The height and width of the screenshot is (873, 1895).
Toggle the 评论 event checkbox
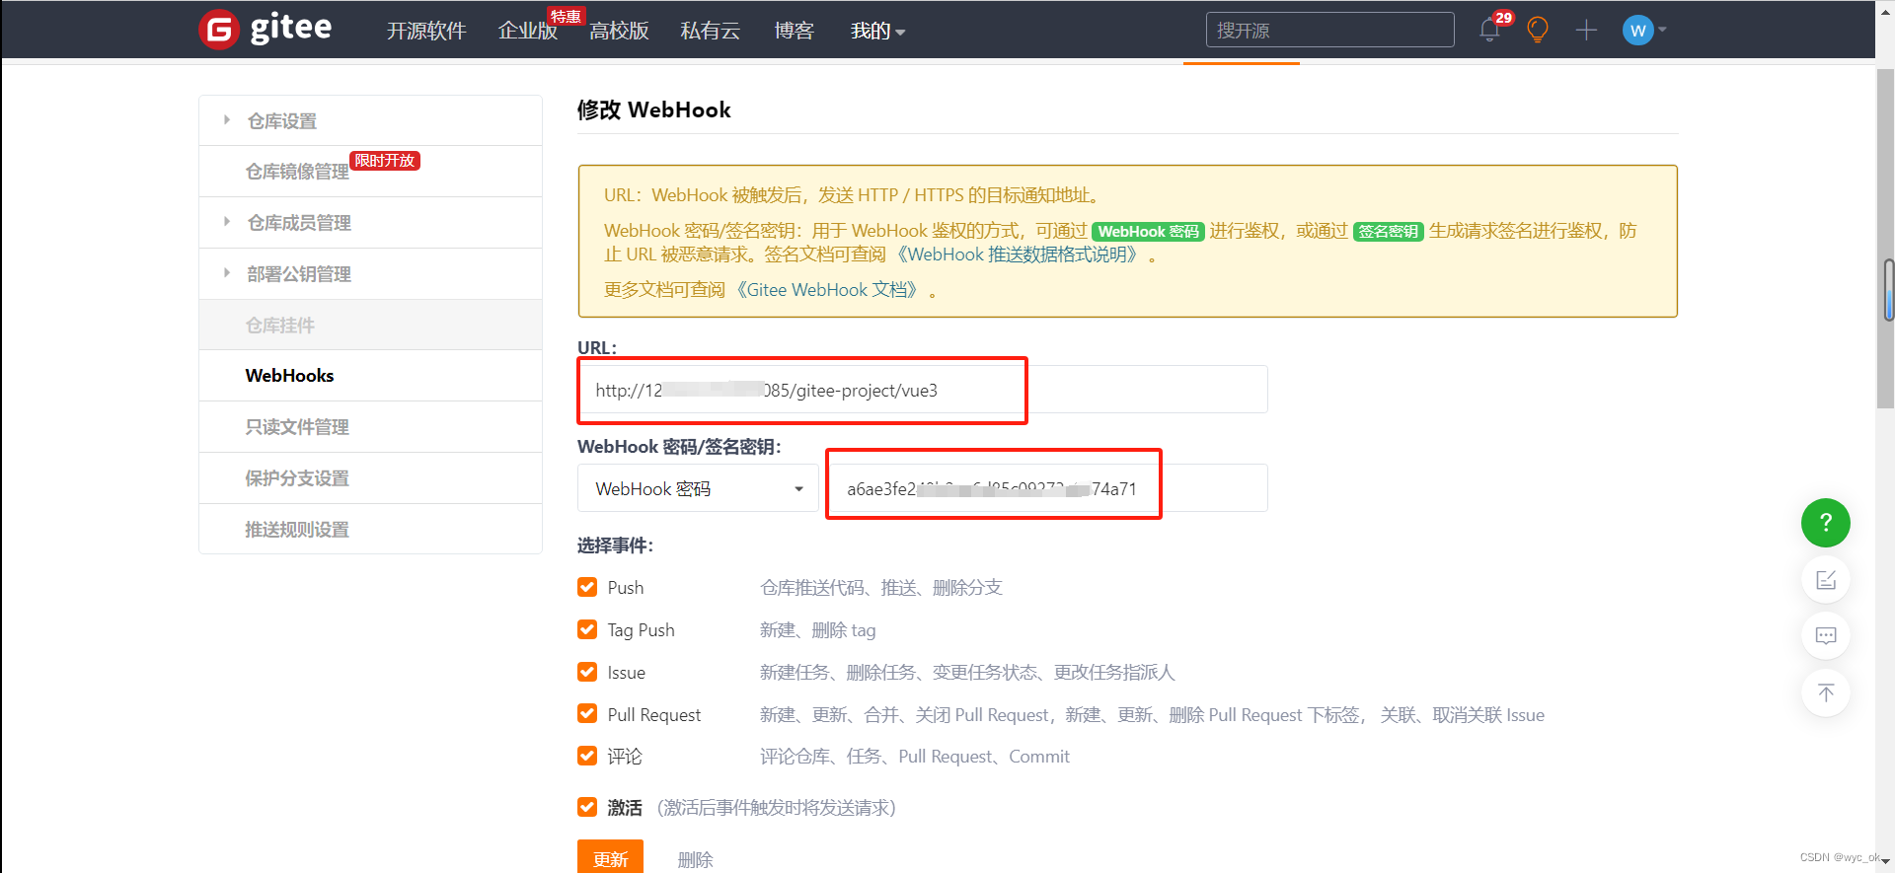[x=587, y=756]
